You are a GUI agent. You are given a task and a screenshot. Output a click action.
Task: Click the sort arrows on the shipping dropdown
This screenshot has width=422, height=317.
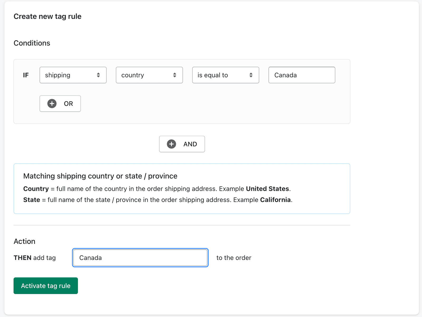tap(99, 75)
